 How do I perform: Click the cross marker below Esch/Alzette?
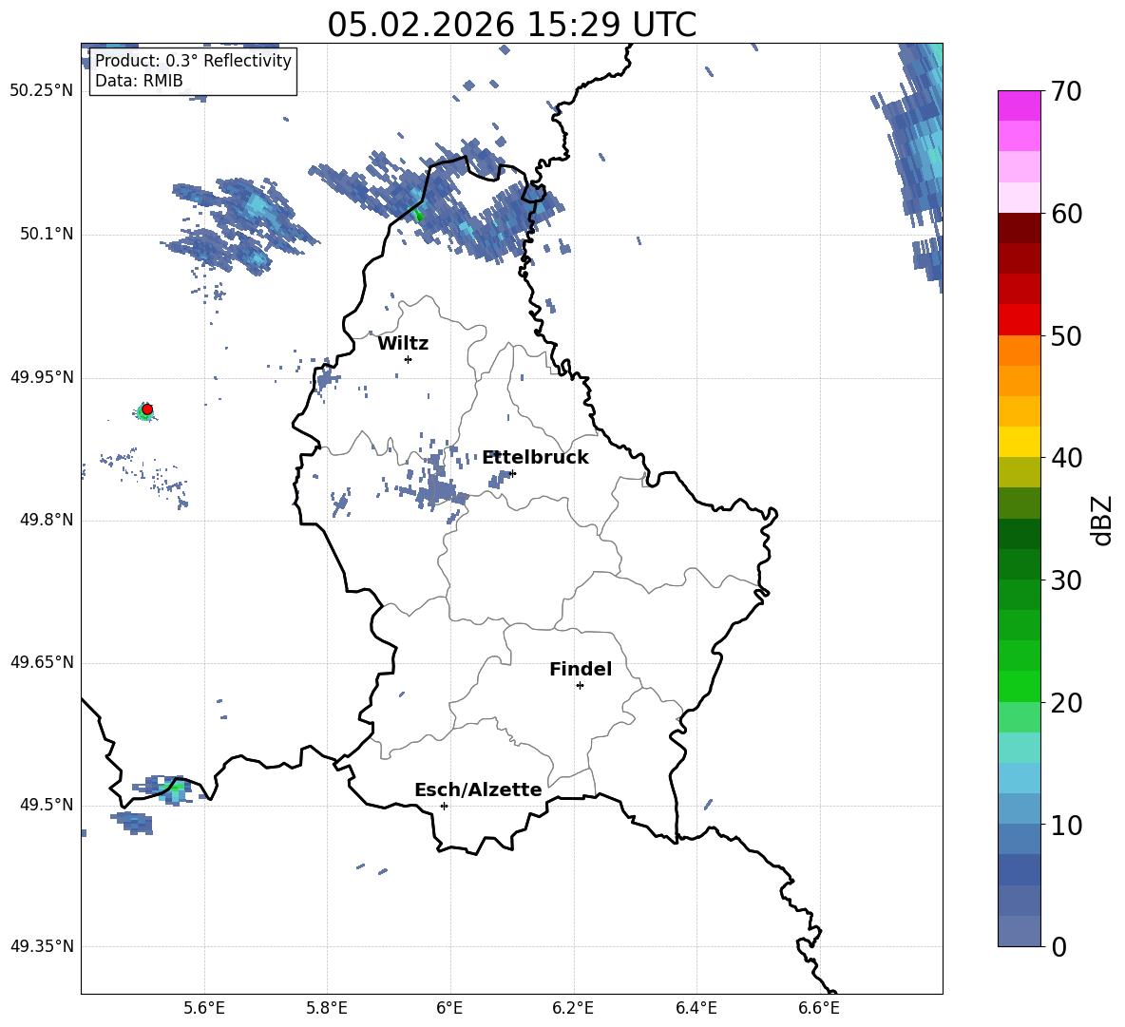pos(444,806)
